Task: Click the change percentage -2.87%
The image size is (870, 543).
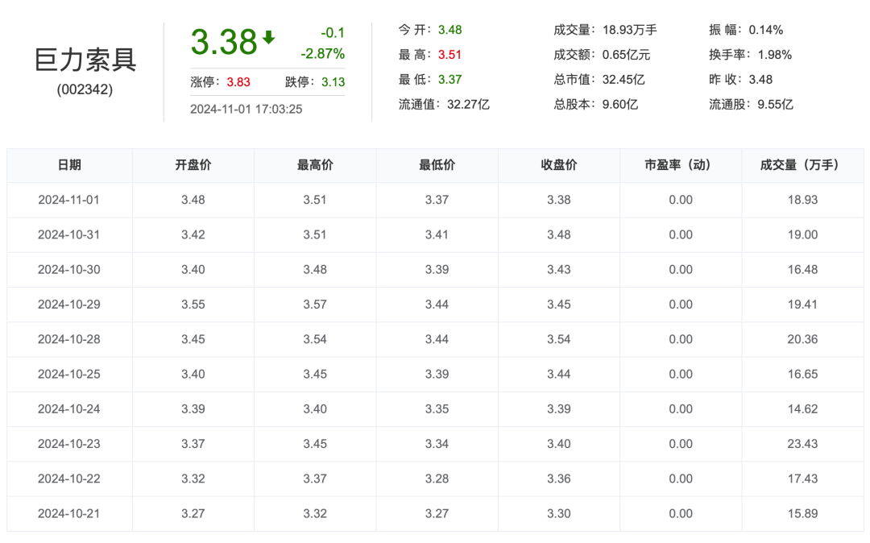Action: [x=323, y=54]
